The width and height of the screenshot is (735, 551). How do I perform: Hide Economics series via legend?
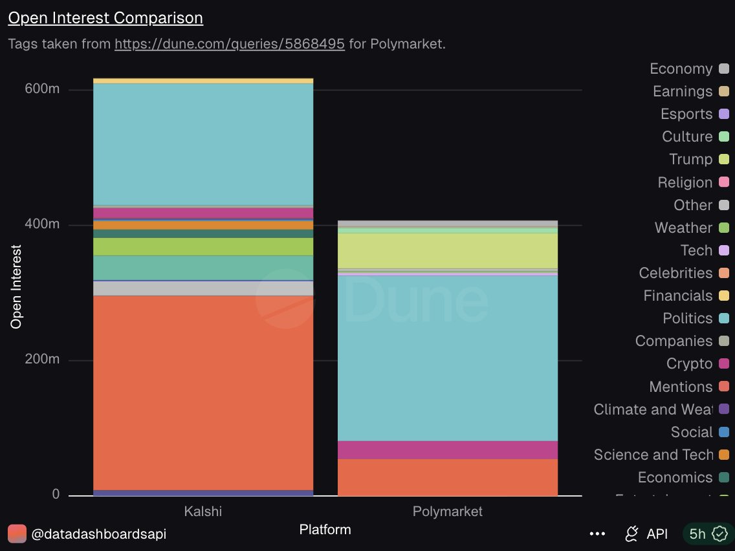click(683, 477)
